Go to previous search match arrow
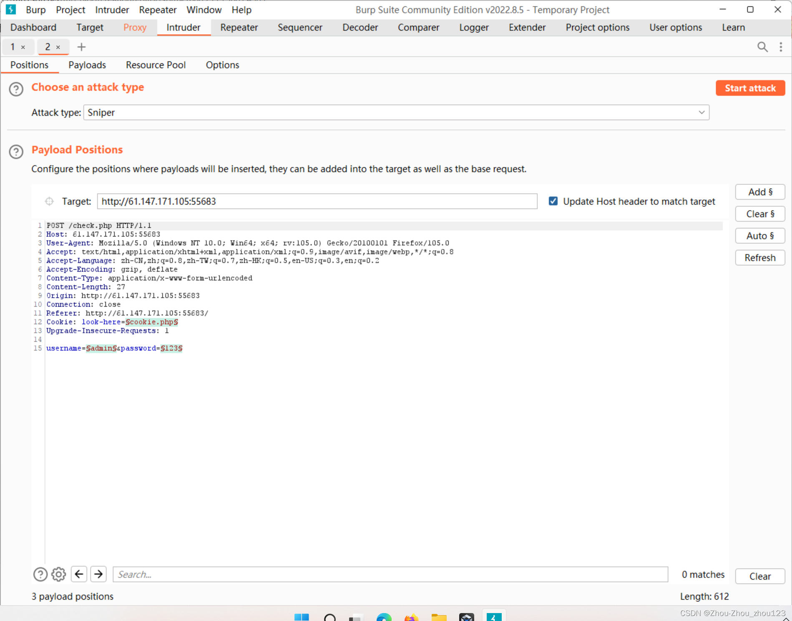 click(x=79, y=574)
